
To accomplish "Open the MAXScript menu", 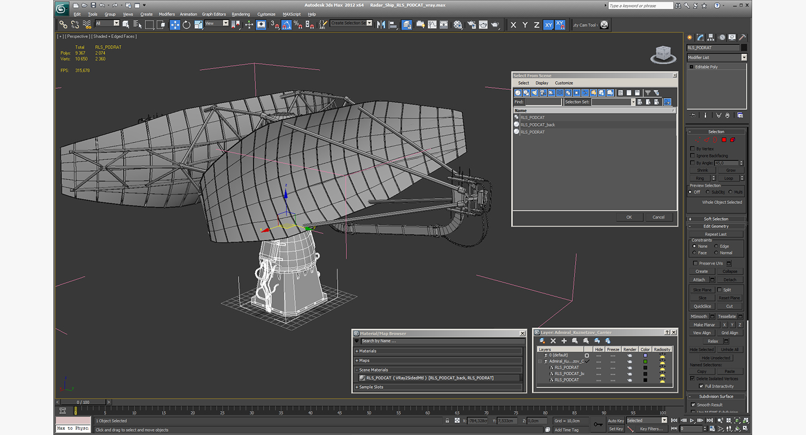I will [291, 14].
